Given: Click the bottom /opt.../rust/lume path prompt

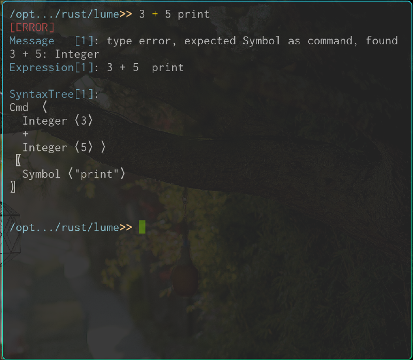Looking at the screenshot, I should coord(64,228).
